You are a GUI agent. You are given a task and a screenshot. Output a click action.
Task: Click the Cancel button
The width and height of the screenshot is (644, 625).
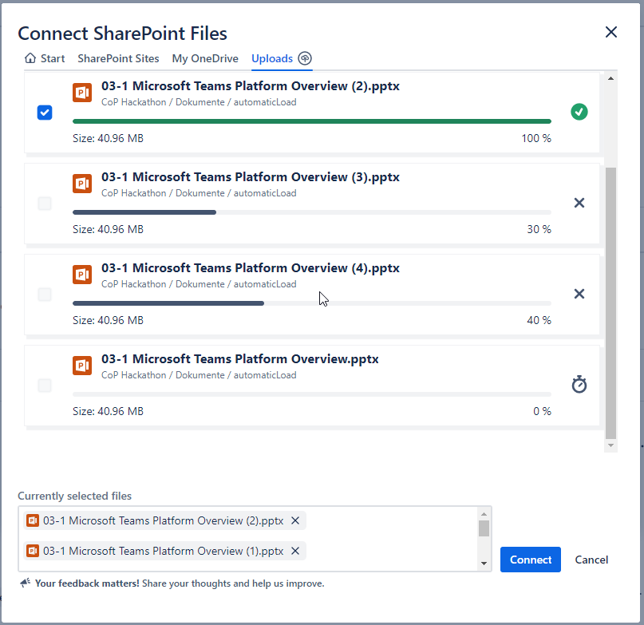pos(591,560)
